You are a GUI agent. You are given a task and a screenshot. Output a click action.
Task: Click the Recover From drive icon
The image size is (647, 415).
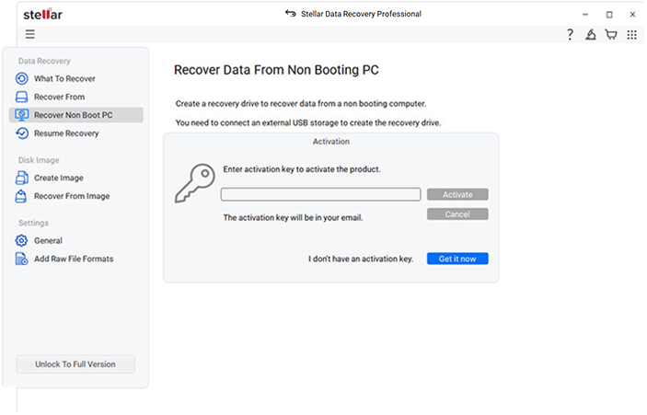click(x=22, y=97)
